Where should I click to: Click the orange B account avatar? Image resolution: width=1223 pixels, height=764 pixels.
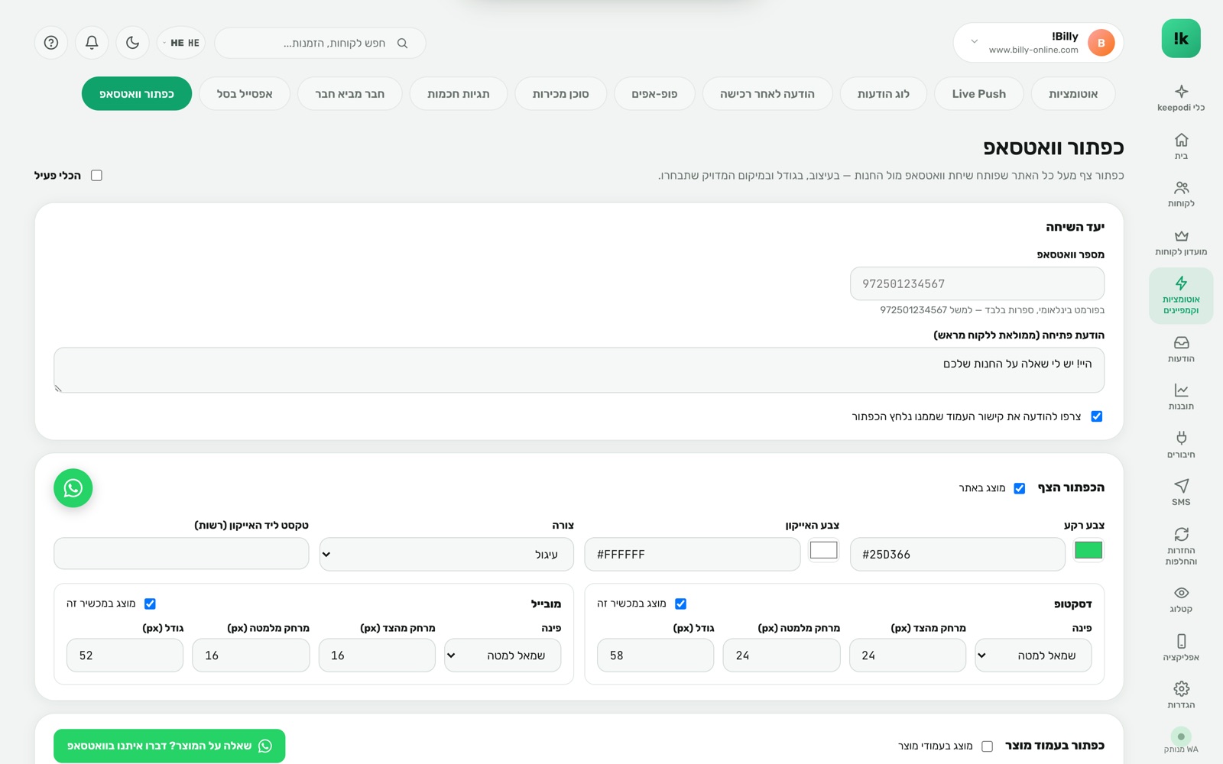(x=1101, y=43)
